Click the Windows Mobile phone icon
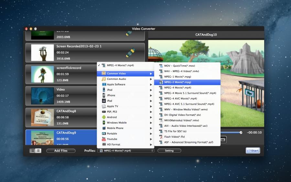This screenshot has height=182, width=291. click(104, 123)
